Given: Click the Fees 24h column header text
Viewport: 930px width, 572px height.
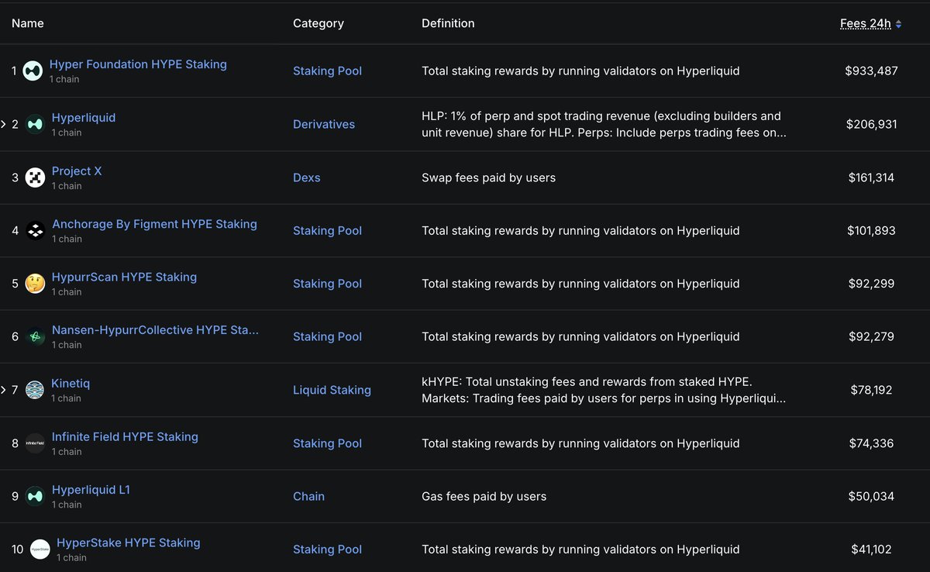Looking at the screenshot, I should click(x=866, y=23).
